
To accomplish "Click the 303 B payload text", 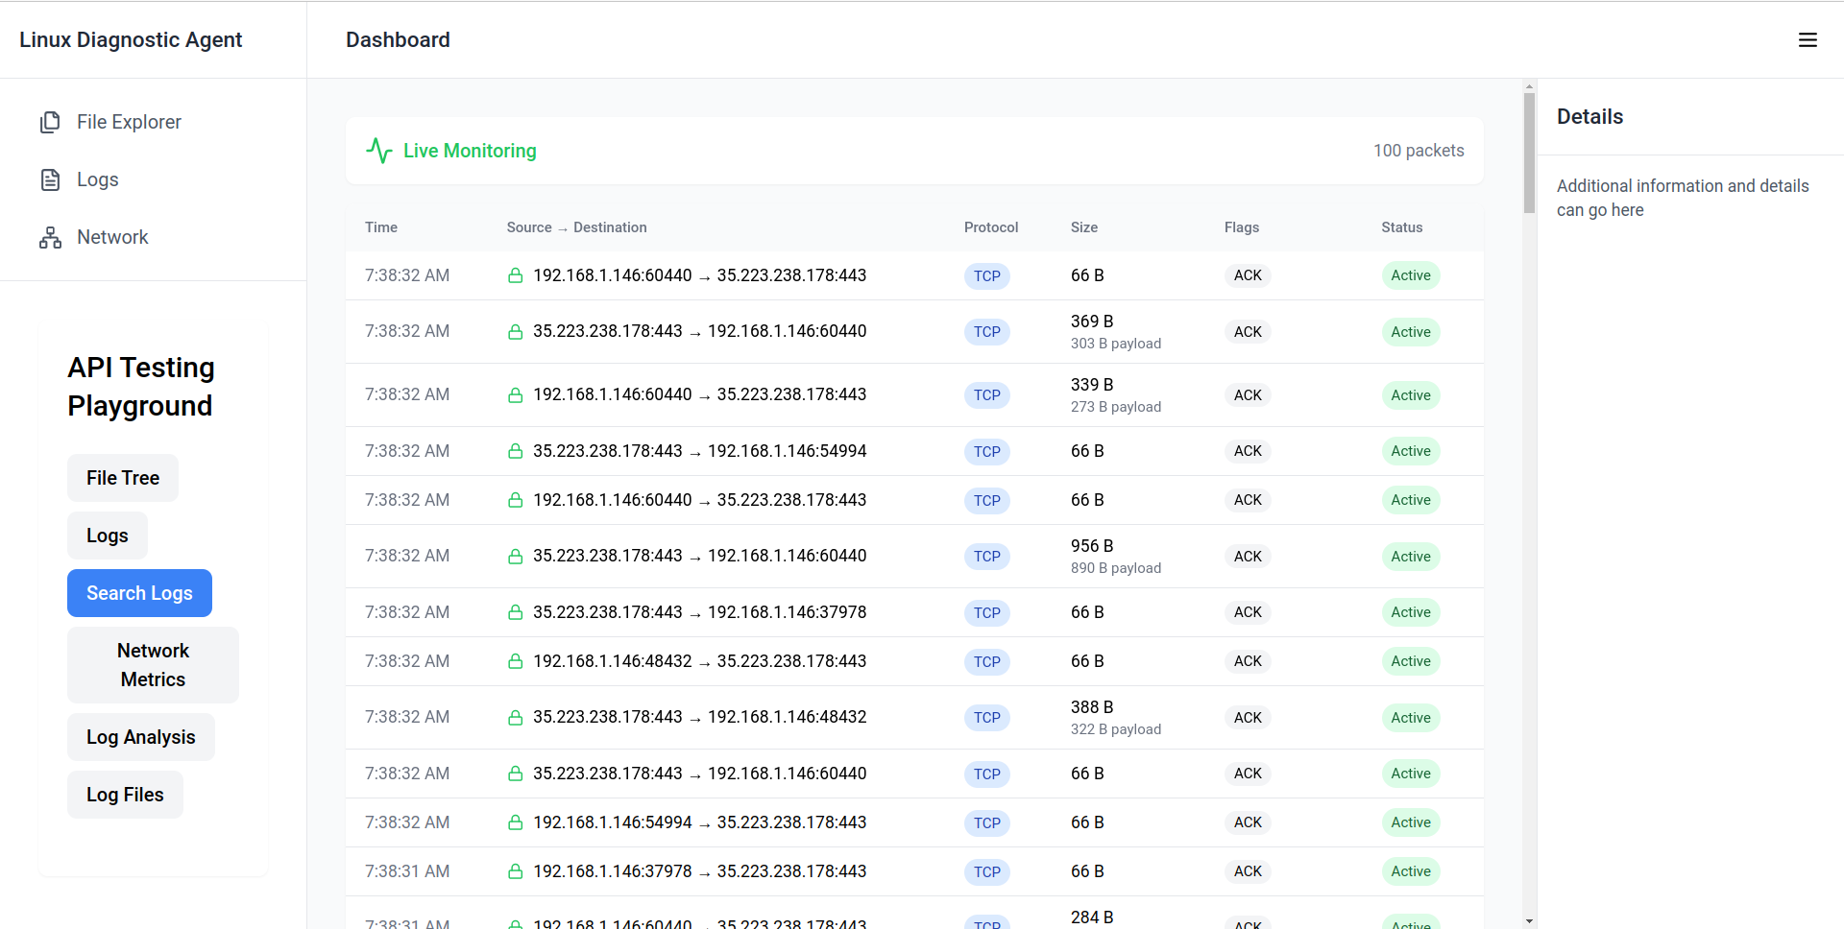I will (1116, 344).
